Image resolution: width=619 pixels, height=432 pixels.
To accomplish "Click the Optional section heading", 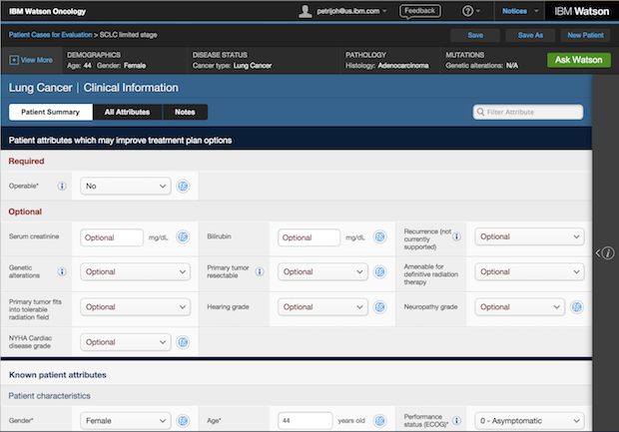I will (x=25, y=212).
